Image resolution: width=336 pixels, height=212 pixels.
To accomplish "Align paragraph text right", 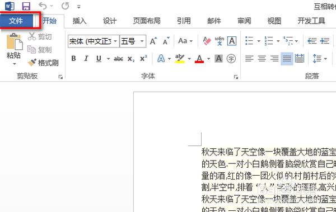I will pyautogui.click(x=274, y=59).
